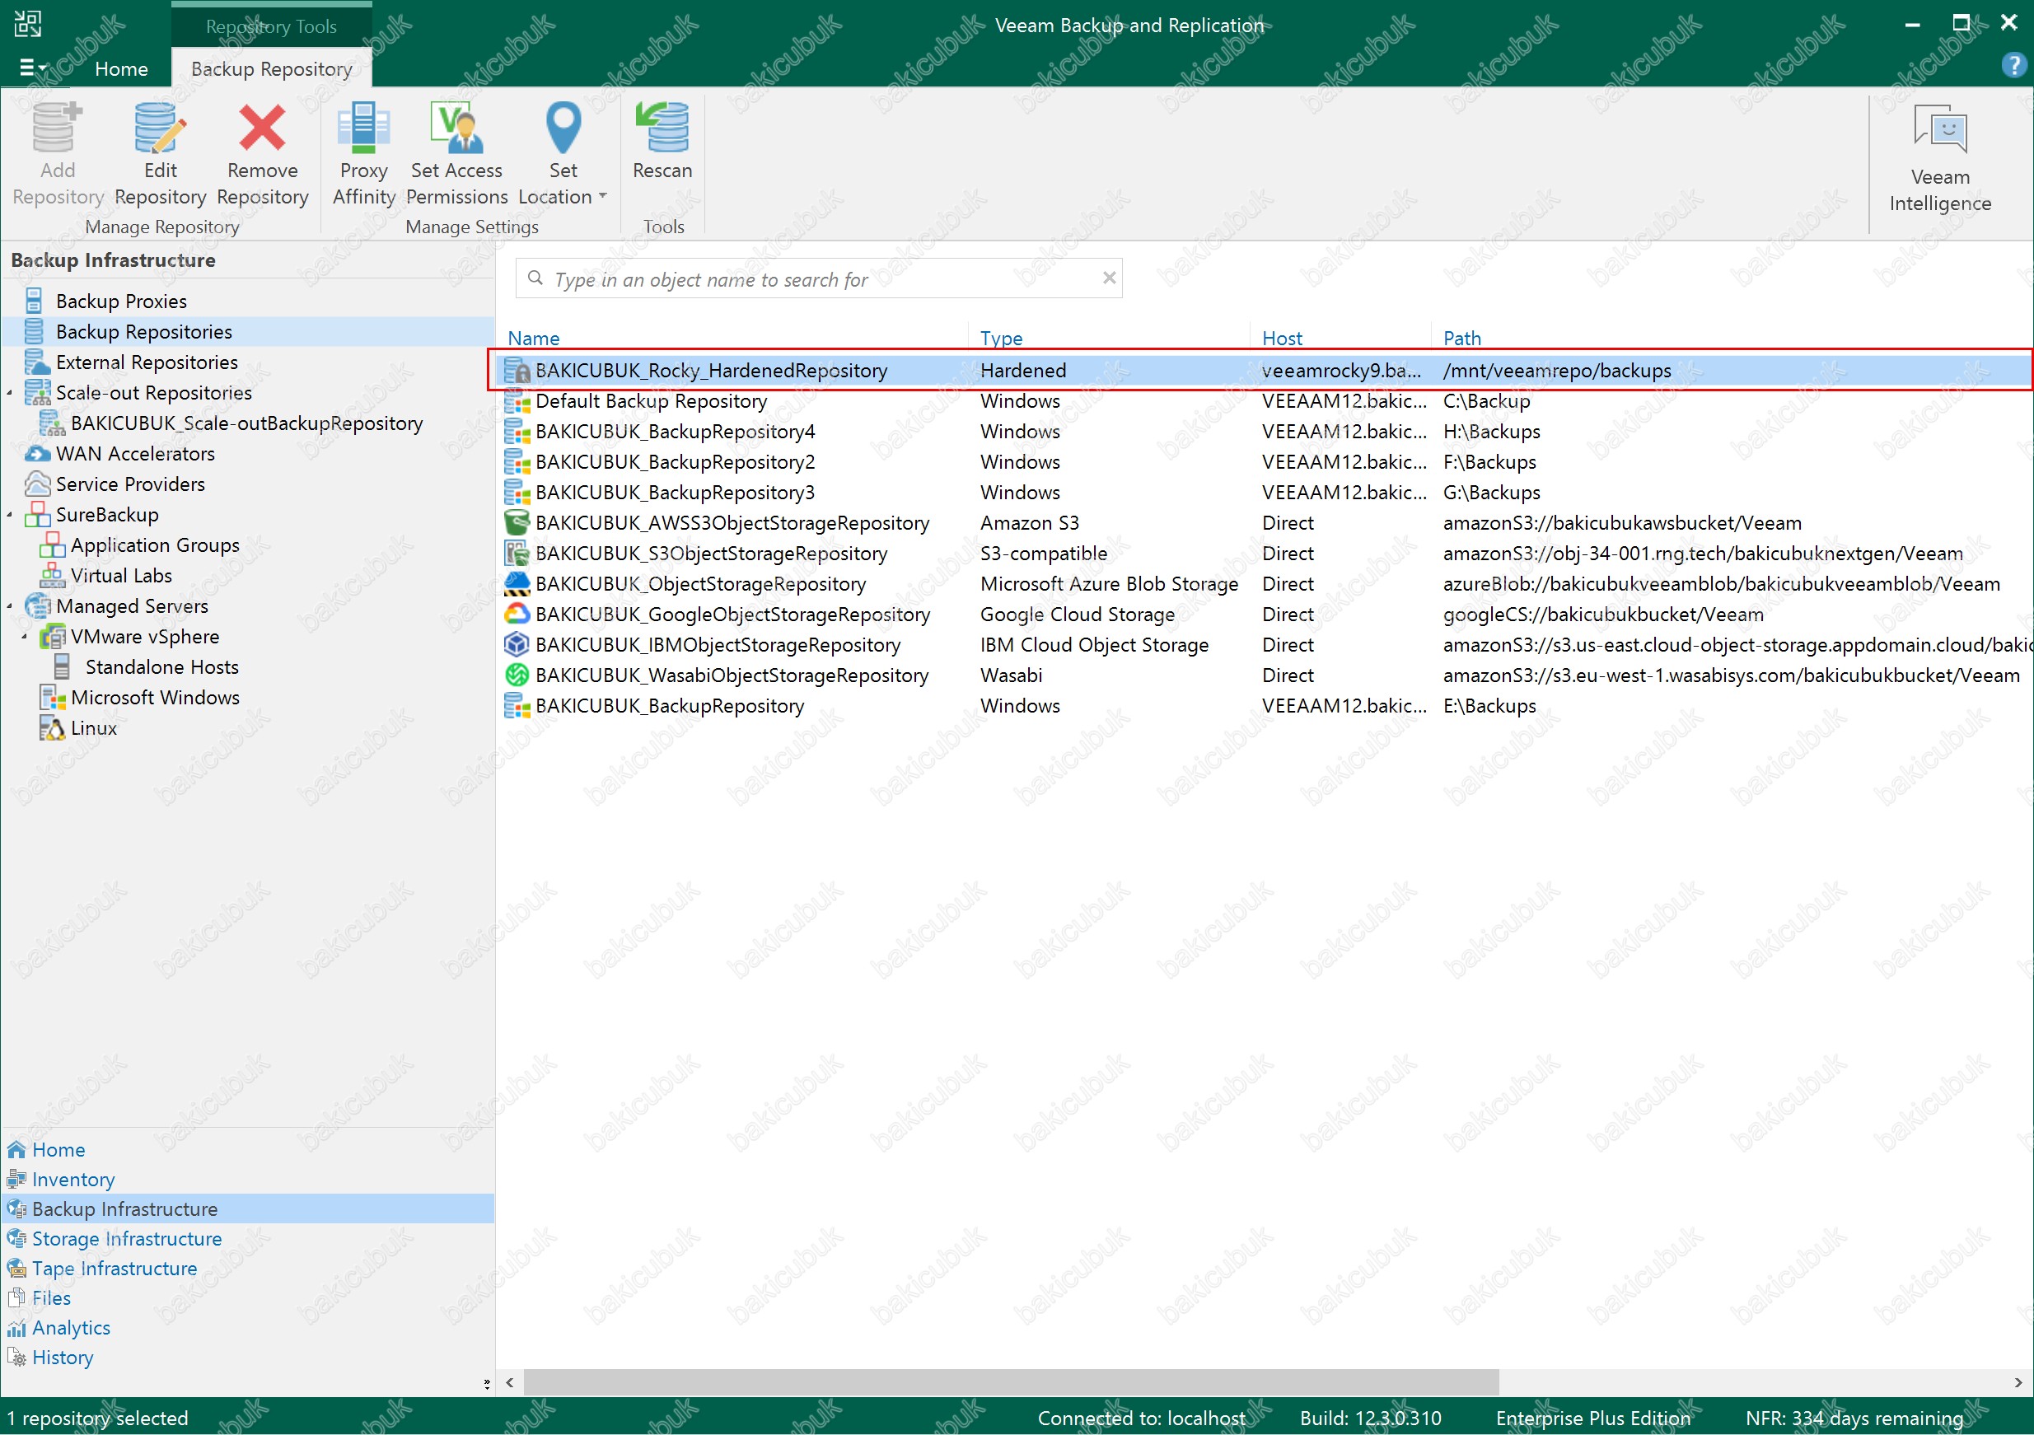Sort repositories by Path column
The height and width of the screenshot is (1435, 2034).
1461,338
